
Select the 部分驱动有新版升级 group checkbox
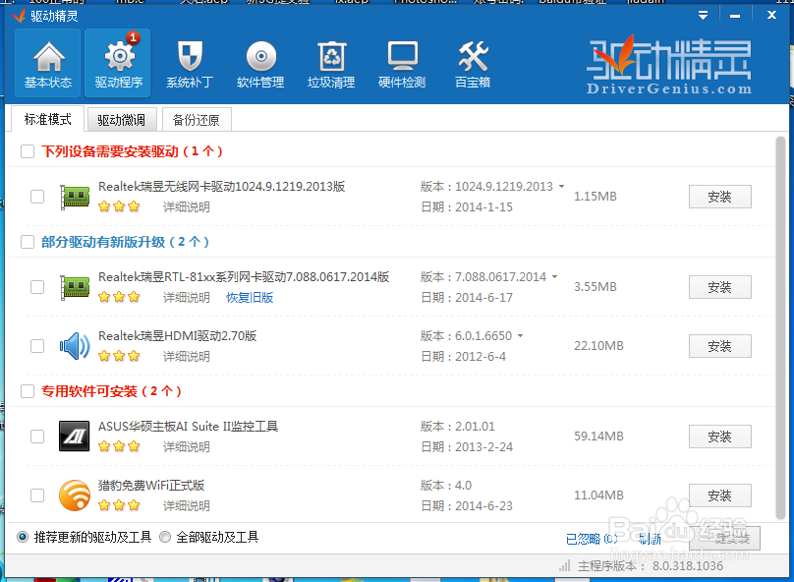coord(28,242)
